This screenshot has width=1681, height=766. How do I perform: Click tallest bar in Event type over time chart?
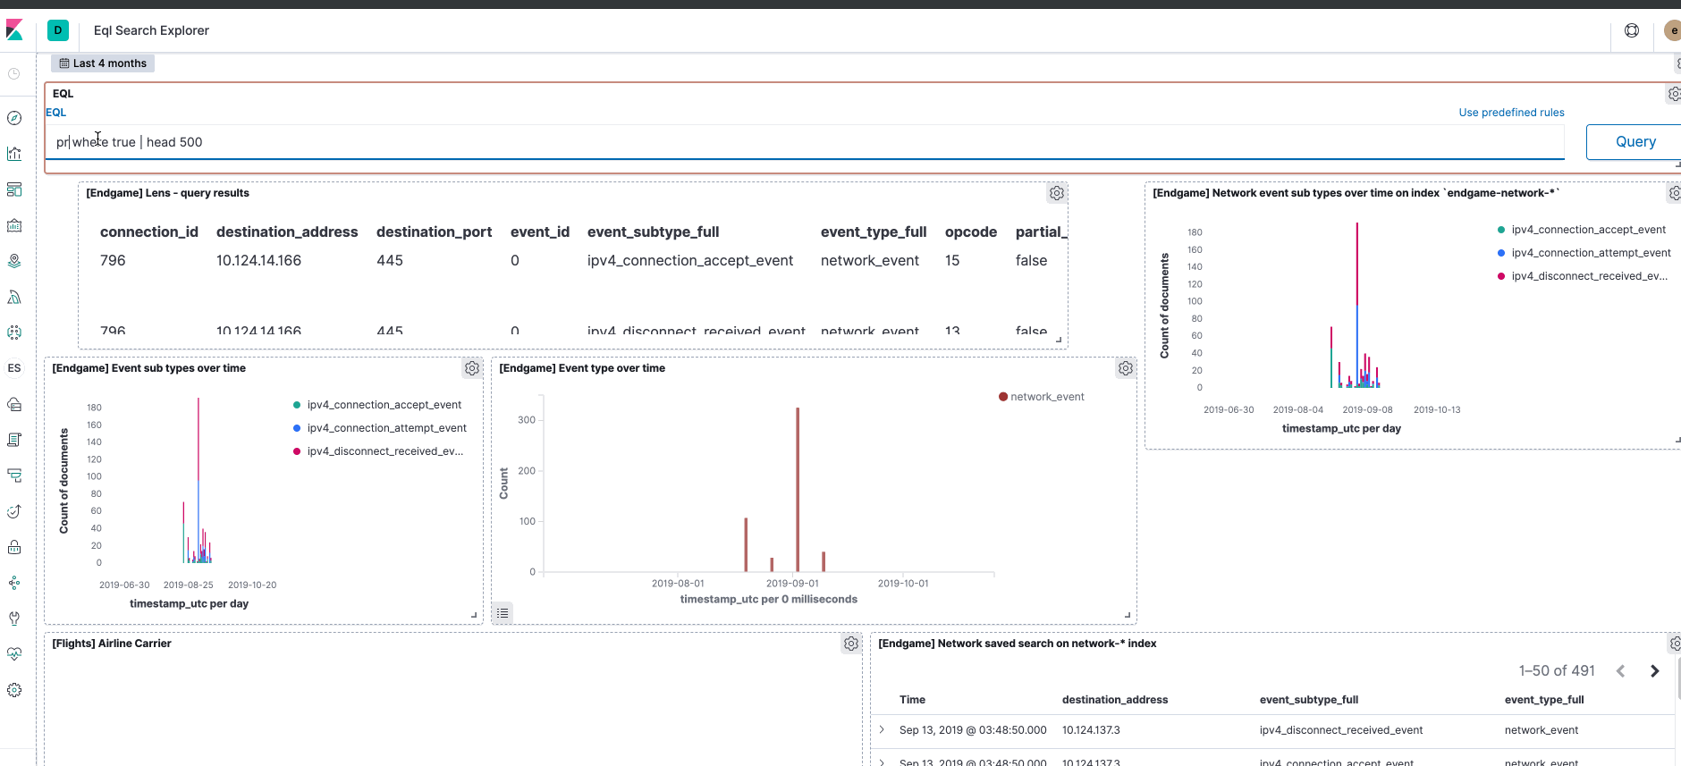click(798, 489)
